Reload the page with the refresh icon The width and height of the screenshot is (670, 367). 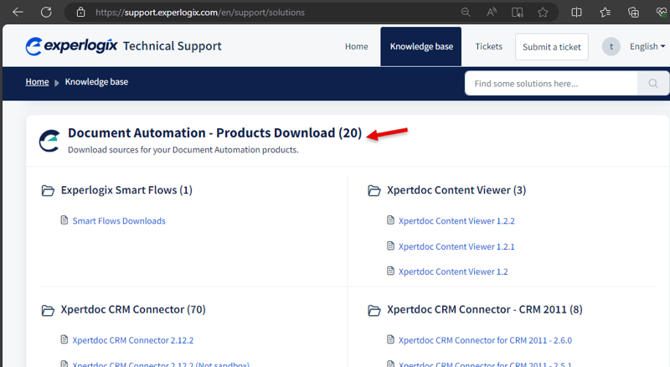coord(46,13)
